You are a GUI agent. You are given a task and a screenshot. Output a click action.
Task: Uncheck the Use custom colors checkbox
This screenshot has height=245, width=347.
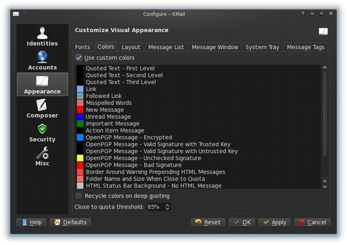coord(79,58)
